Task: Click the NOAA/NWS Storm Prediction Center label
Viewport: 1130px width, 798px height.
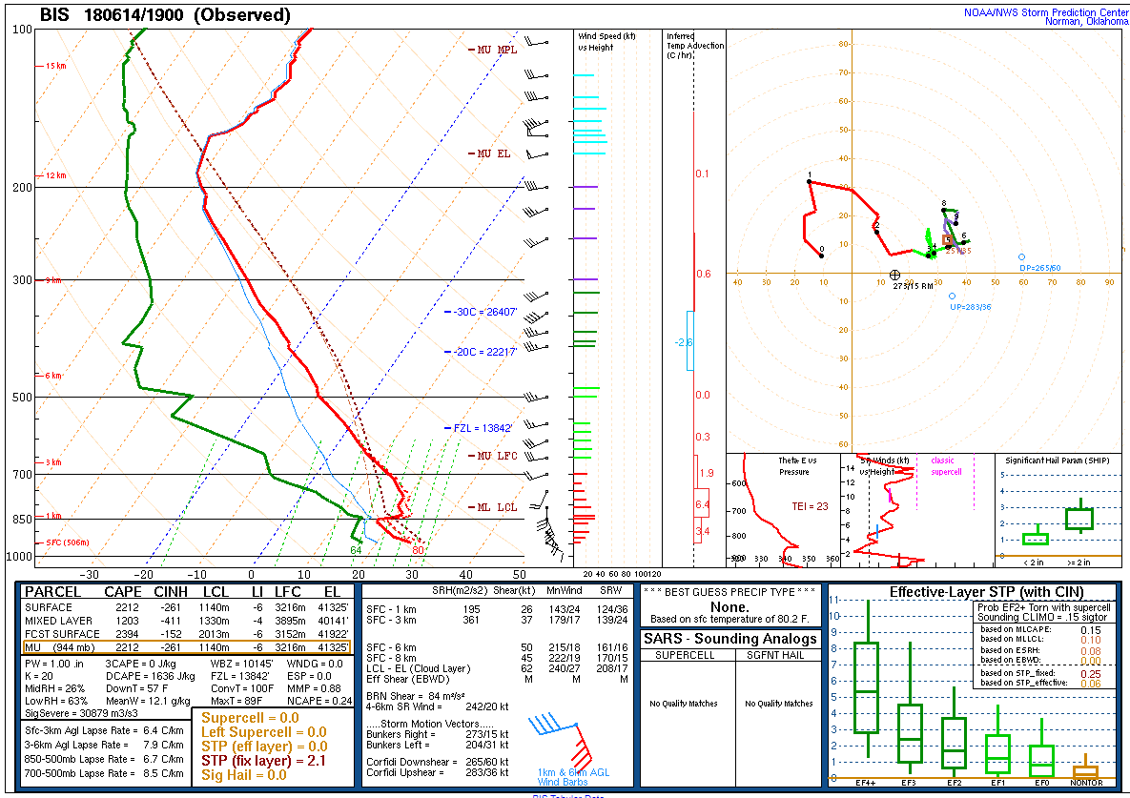Action: pos(1046,12)
